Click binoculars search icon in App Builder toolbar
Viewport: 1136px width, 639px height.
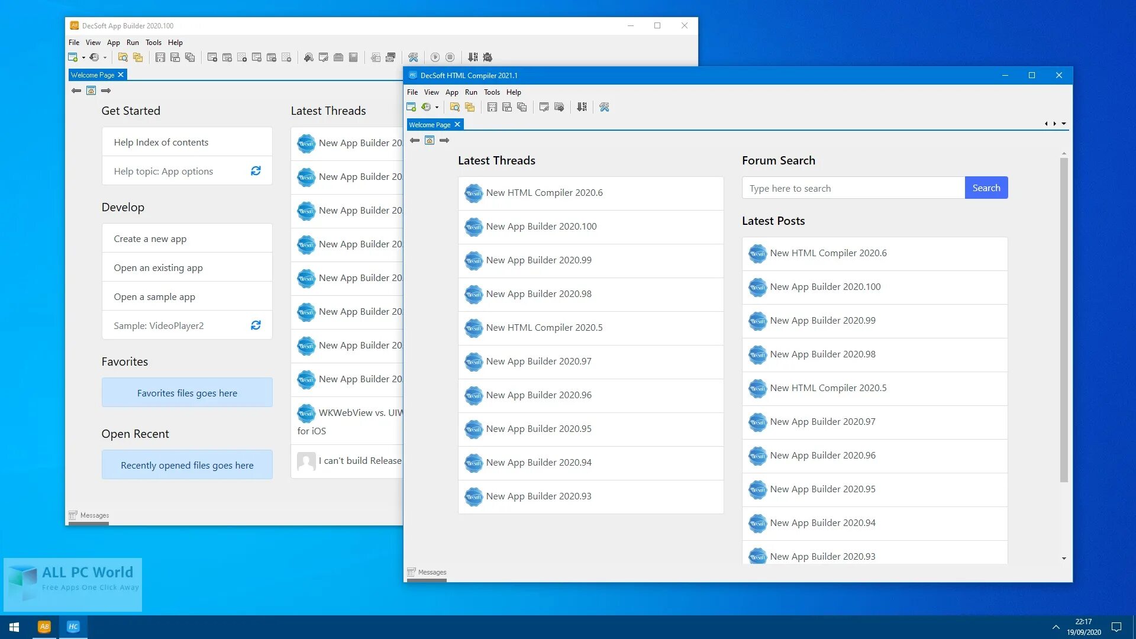tap(309, 57)
